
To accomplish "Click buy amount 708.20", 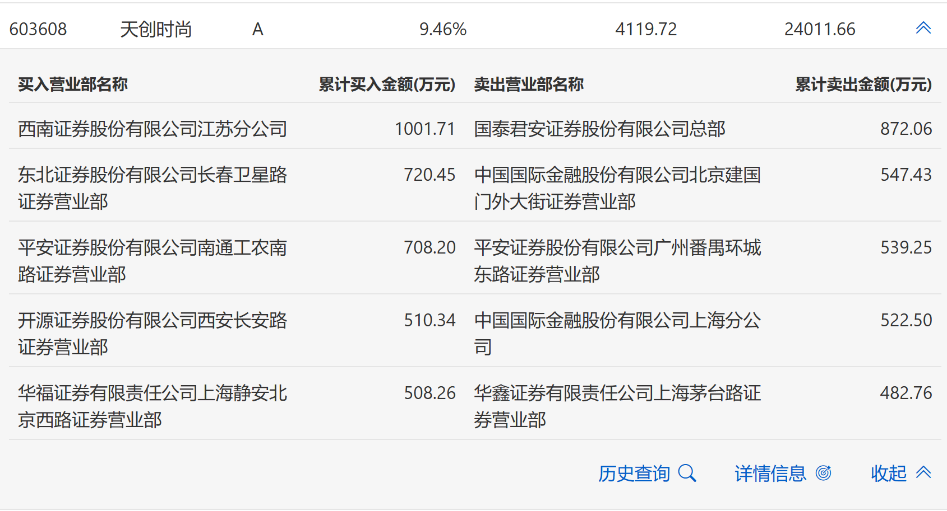I will (x=430, y=247).
